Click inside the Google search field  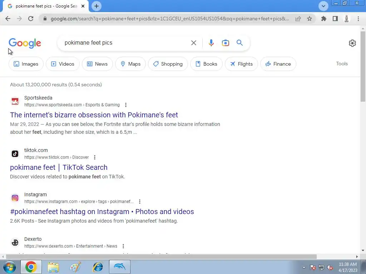(x=126, y=43)
